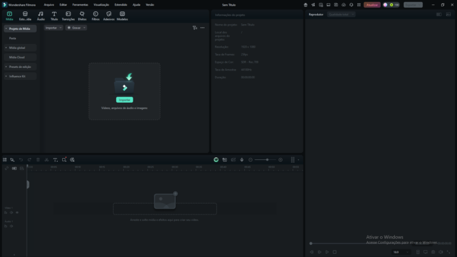The image size is (457, 257).
Task: Click the Atualizar button
Action: click(x=372, y=4)
